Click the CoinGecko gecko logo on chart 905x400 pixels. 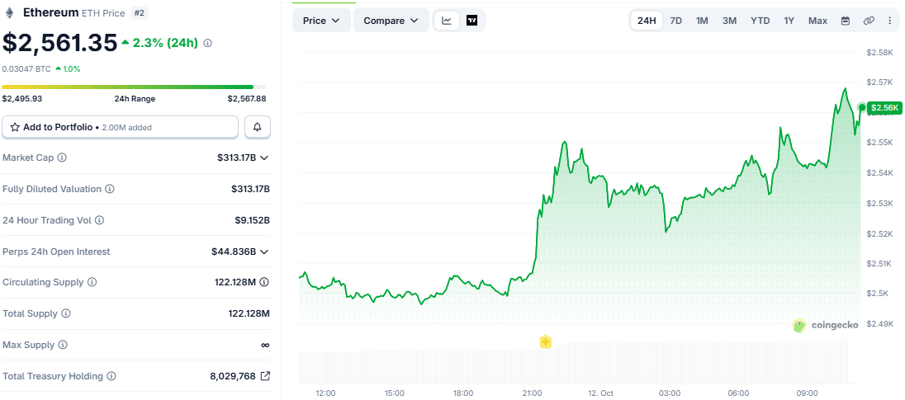799,325
